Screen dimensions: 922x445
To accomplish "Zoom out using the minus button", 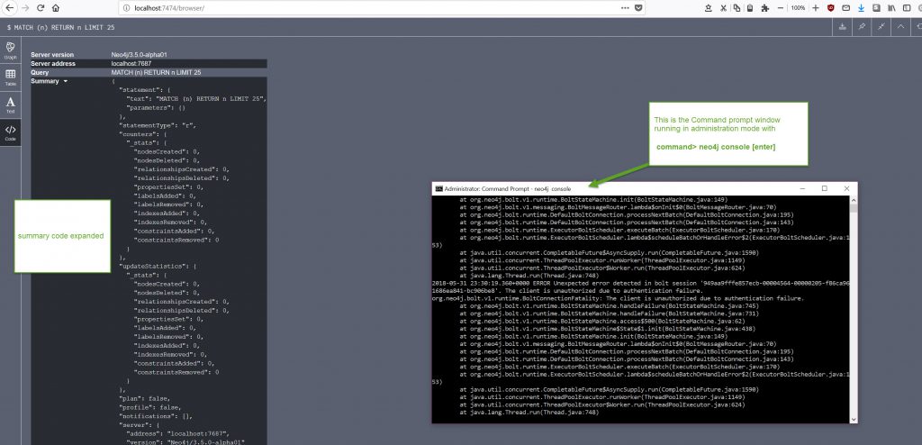I will pyautogui.click(x=780, y=7).
